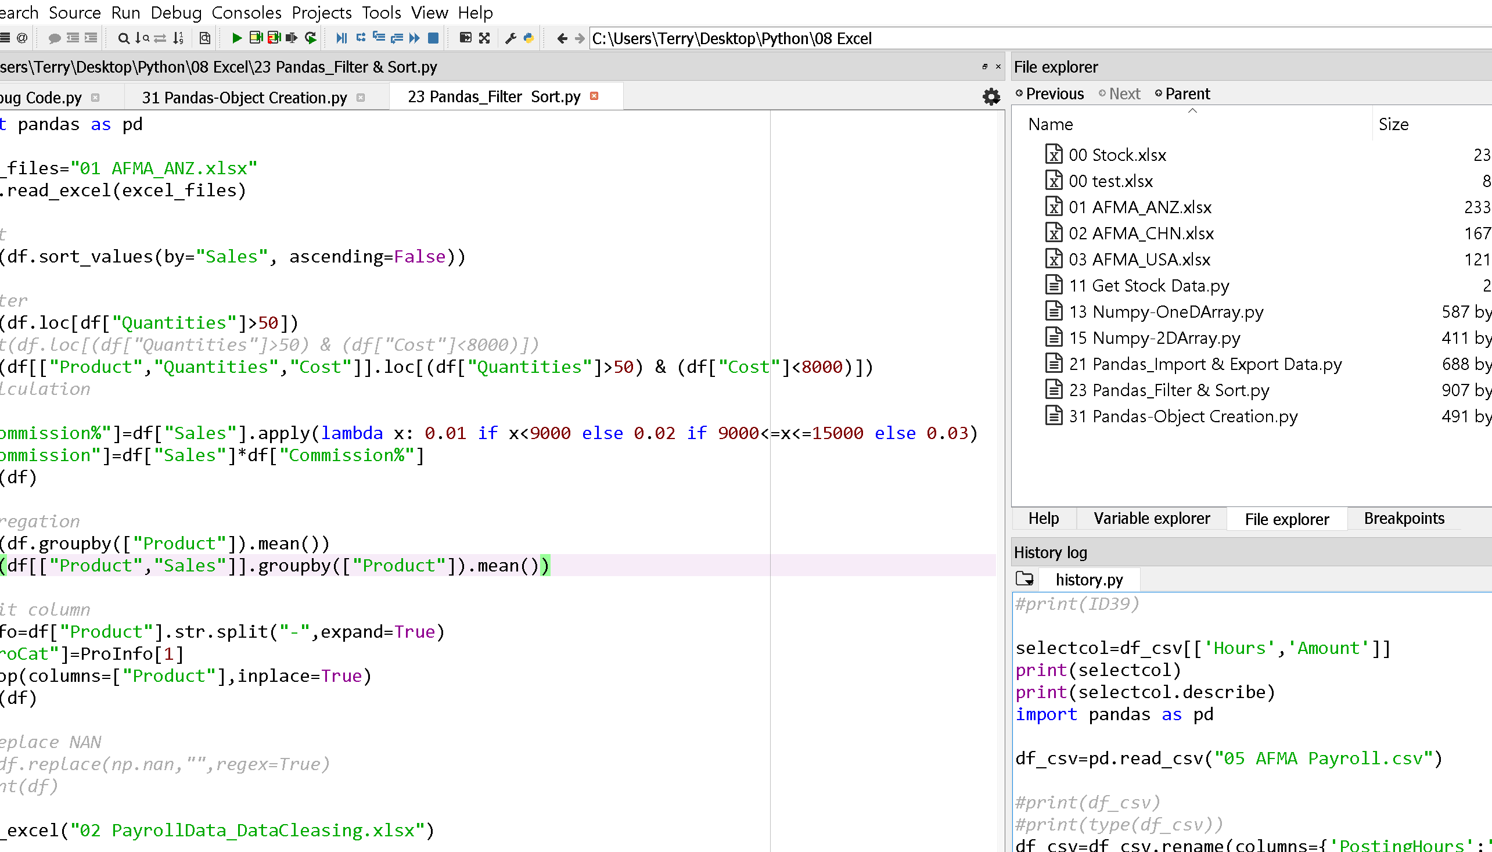
Task: Toggle fullscreen mode with crossed-arrows icon
Action: 484,38
